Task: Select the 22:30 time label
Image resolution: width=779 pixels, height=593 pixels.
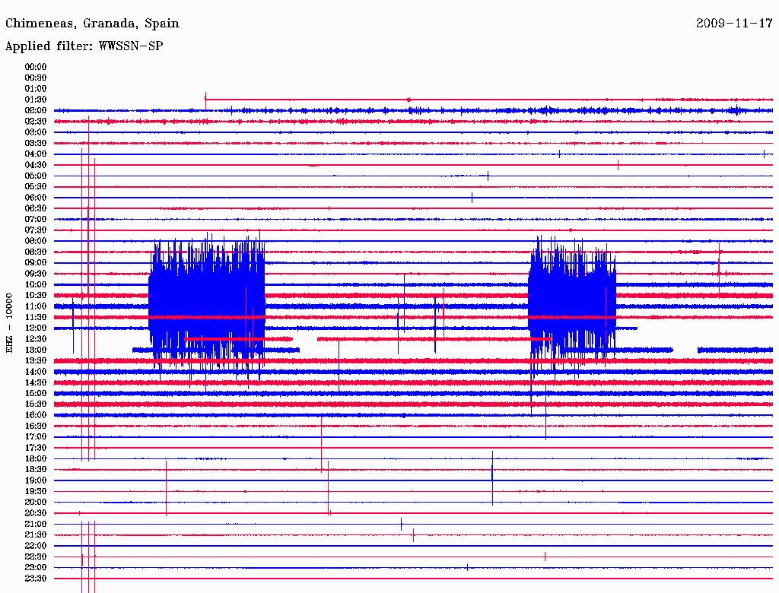Action: [36, 557]
